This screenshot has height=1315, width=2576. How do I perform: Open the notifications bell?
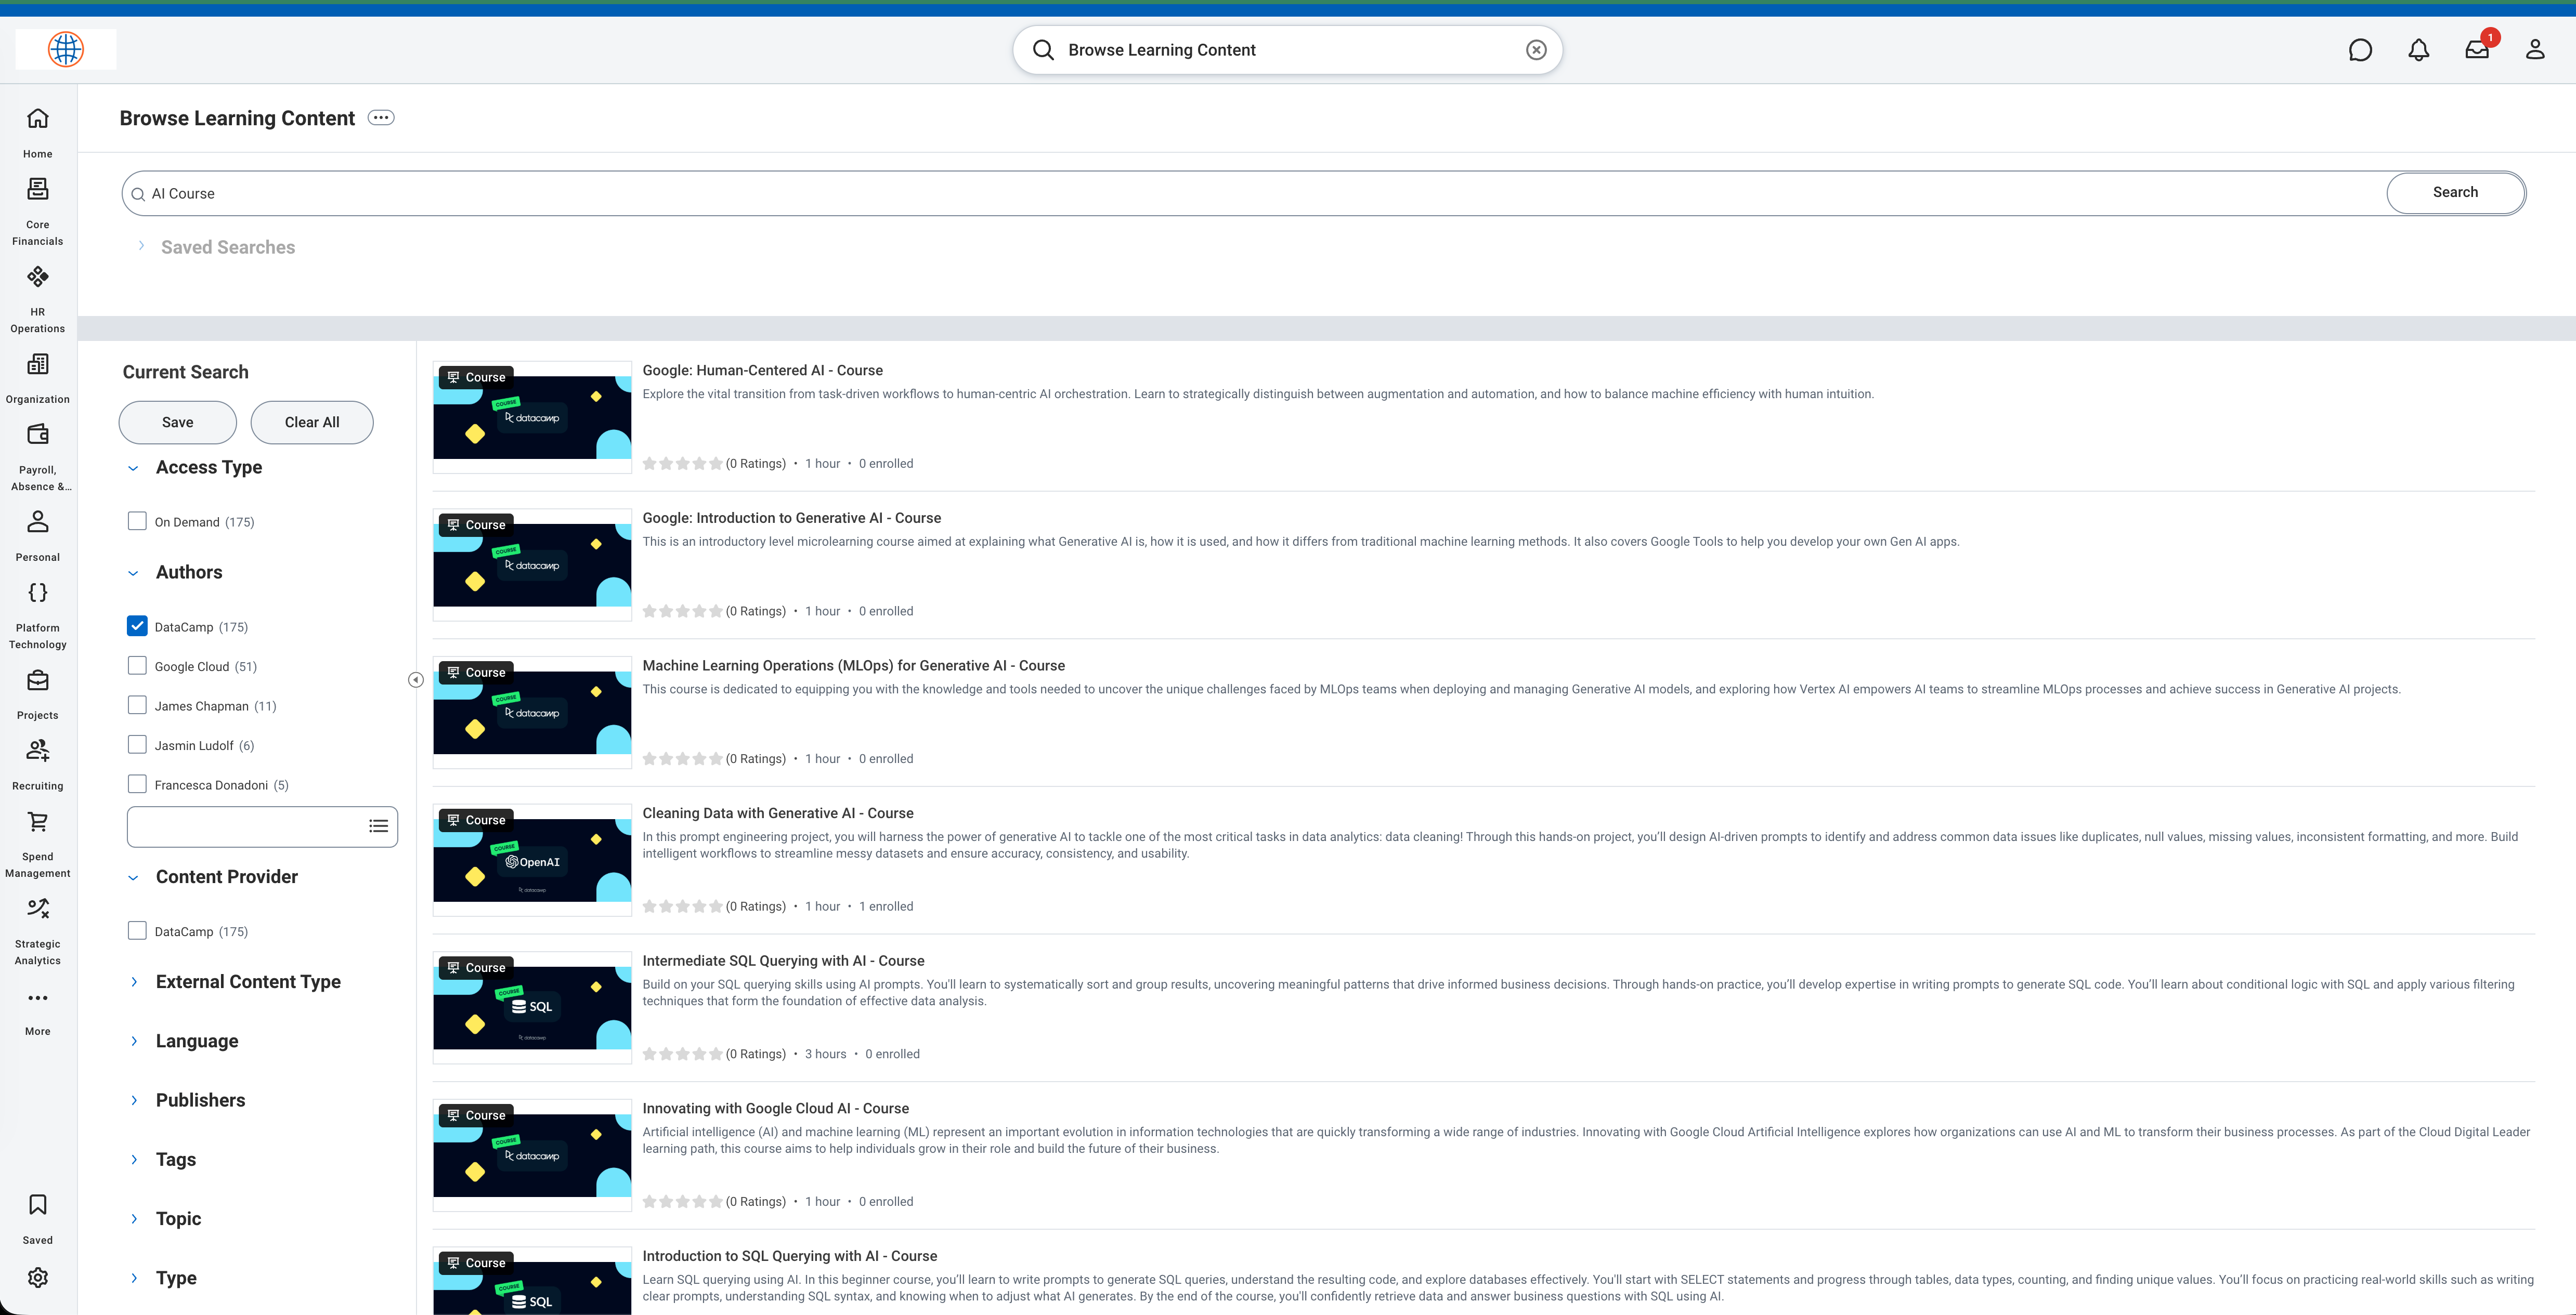2418,49
